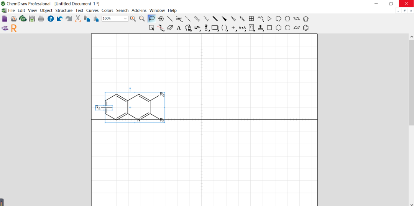Select the Marquee selection tool

point(151,28)
